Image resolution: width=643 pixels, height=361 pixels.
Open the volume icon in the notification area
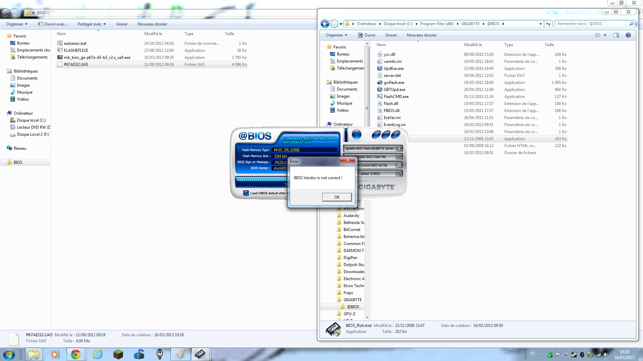click(606, 355)
